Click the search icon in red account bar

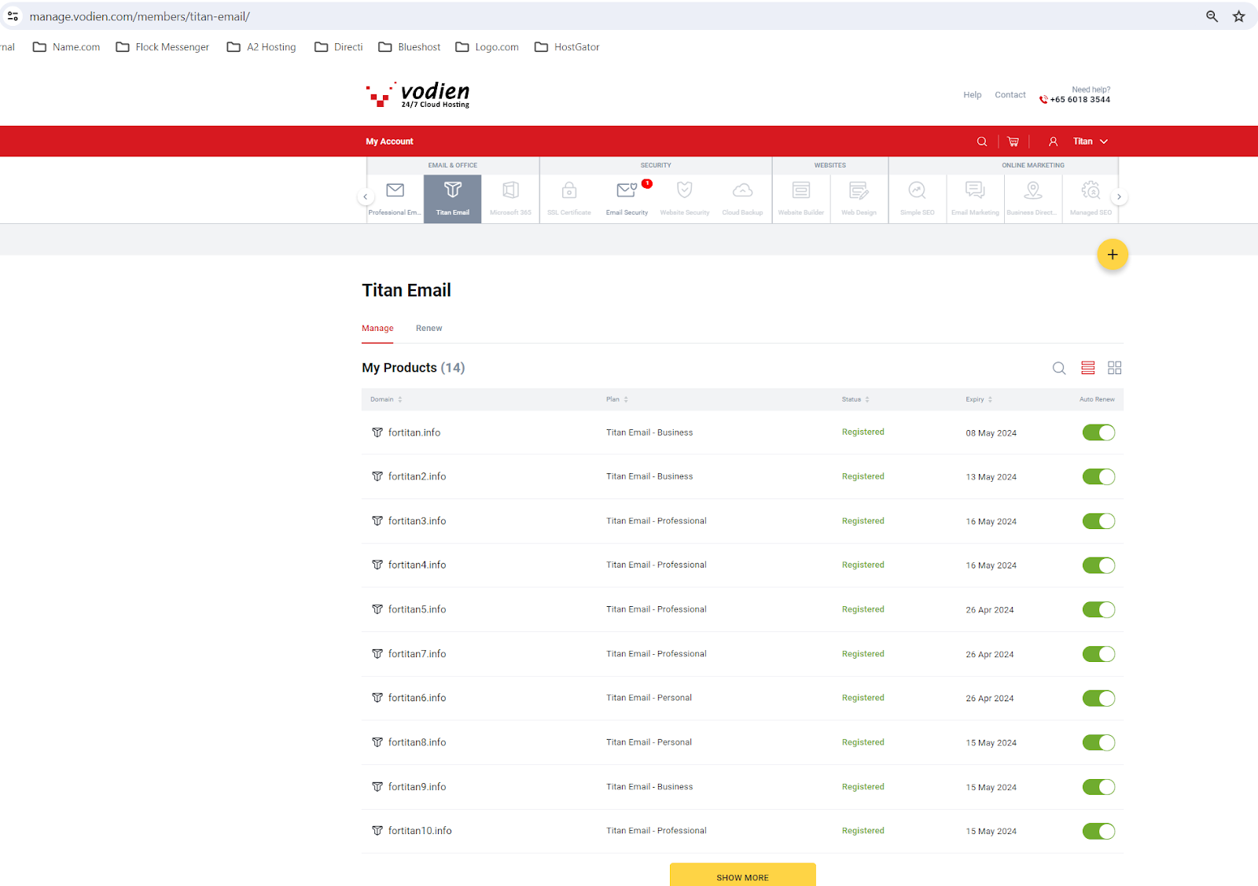[982, 142]
